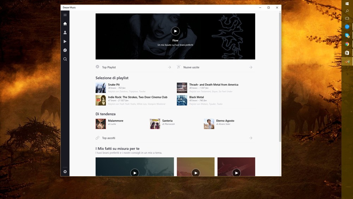Image resolution: width=353 pixels, height=199 pixels.
Task: Open the settings gear
Action: pos(65,172)
